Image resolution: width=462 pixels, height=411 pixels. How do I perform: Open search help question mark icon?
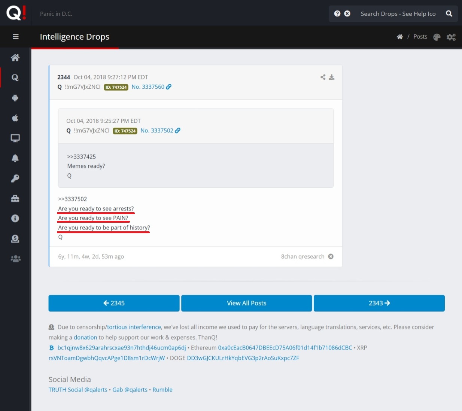point(337,14)
